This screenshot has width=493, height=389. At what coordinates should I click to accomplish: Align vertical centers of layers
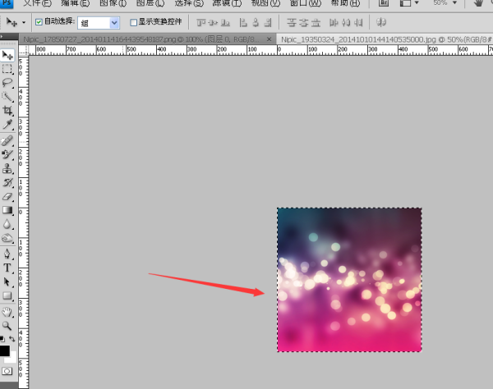tap(213, 23)
